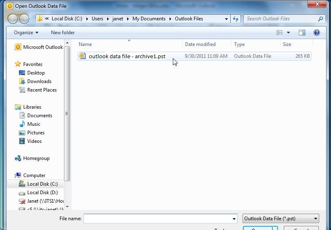The height and width of the screenshot is (230, 331).
Task: Open the recent locations dropdown beside Forward
Action: tap(32, 19)
